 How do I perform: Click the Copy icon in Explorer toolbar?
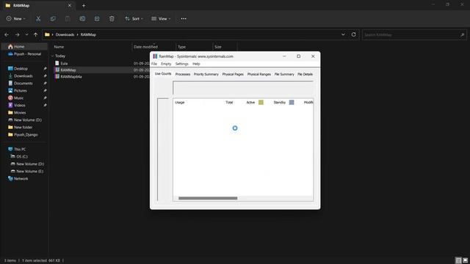coord(53,19)
